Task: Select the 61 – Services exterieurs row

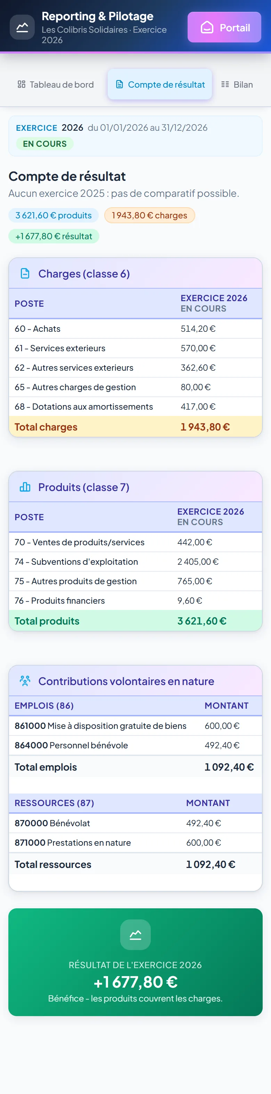Action: pyautogui.click(x=135, y=348)
